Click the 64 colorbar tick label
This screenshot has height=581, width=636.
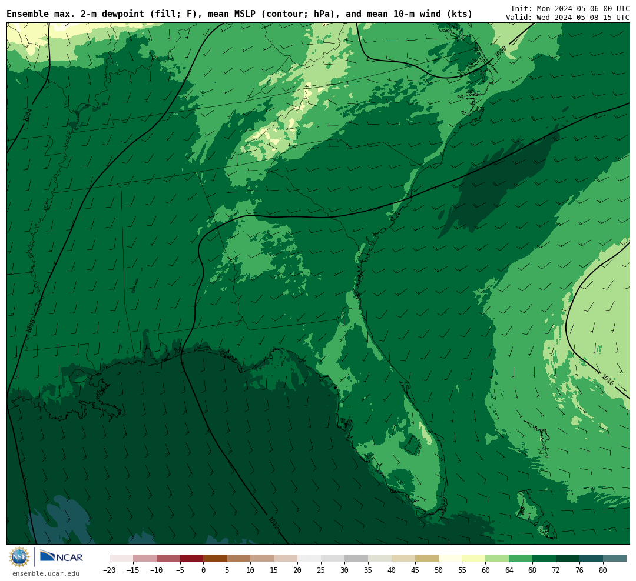[x=509, y=570]
